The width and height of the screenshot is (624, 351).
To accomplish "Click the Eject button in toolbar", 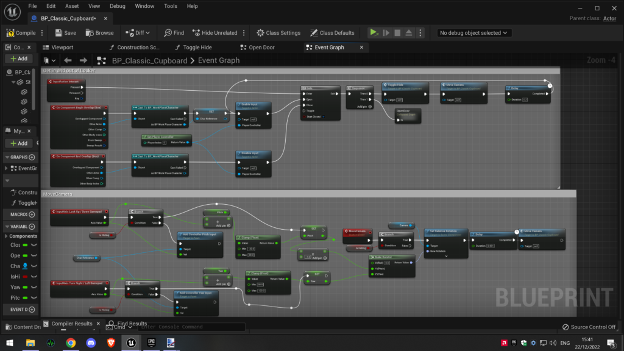I will pos(409,33).
